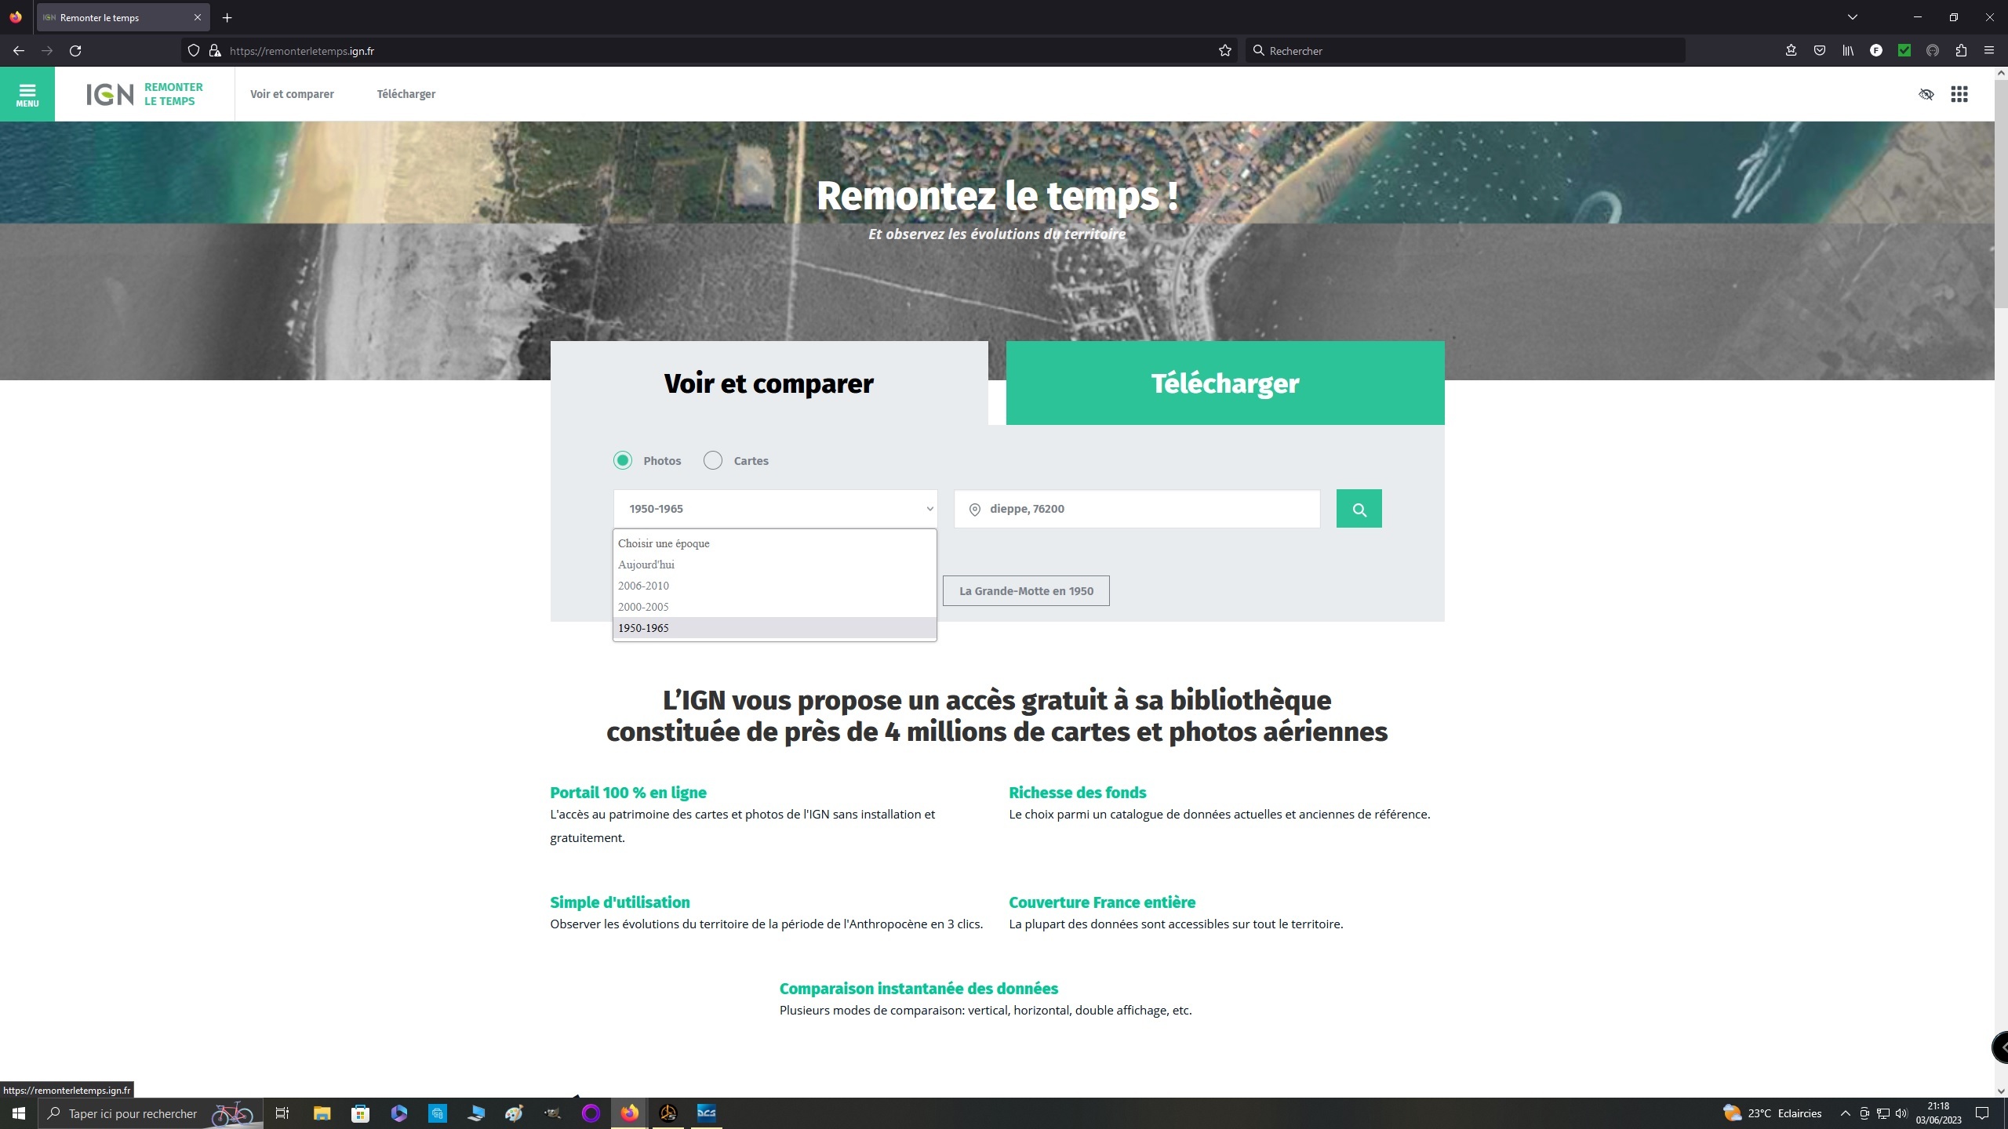The width and height of the screenshot is (2008, 1129).
Task: Pick Aujourd'hui in the epoch list
Action: tap(646, 564)
